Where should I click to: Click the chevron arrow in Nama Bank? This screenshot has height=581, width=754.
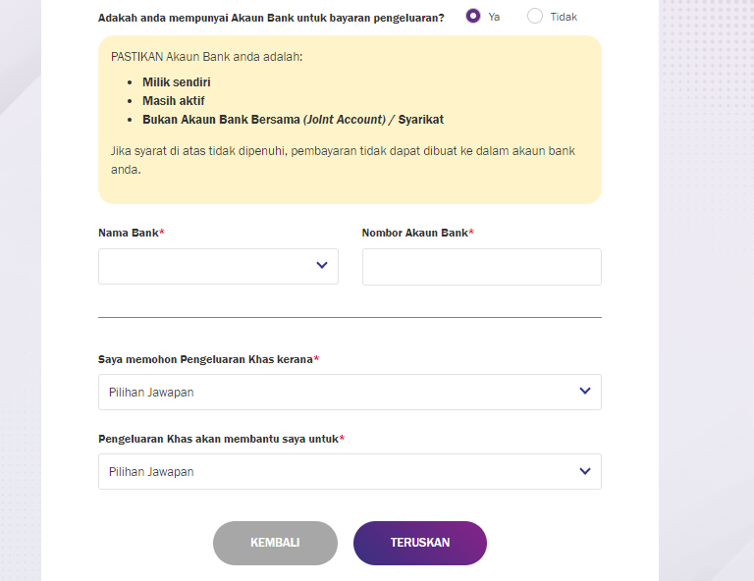(322, 265)
